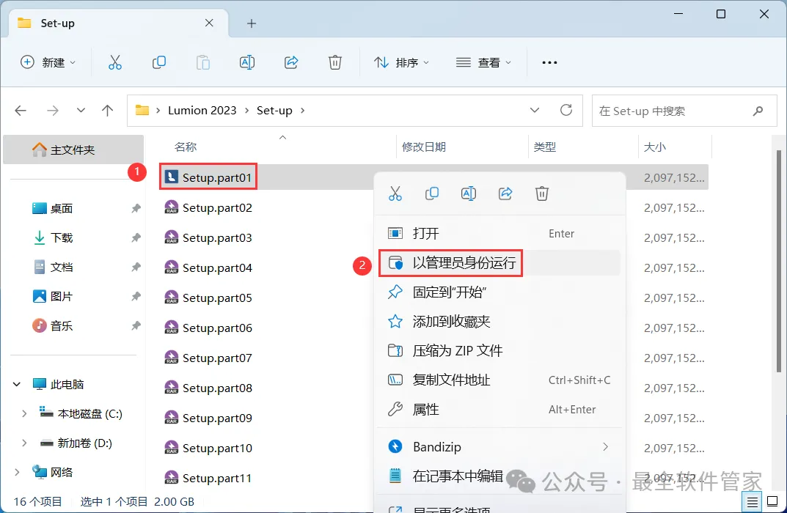Sort by 名称 column header
Screen dimensions: 787x513
pyautogui.click(x=186, y=147)
